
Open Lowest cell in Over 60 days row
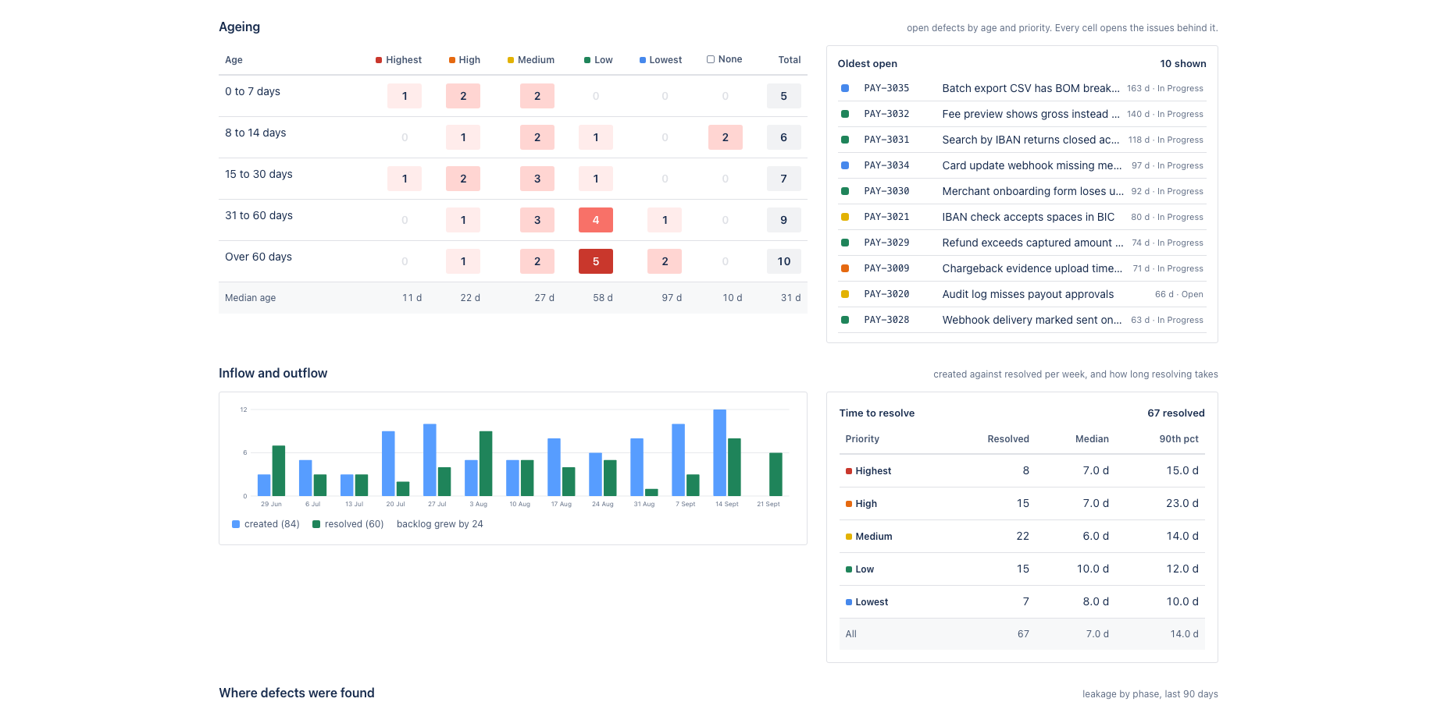(665, 261)
